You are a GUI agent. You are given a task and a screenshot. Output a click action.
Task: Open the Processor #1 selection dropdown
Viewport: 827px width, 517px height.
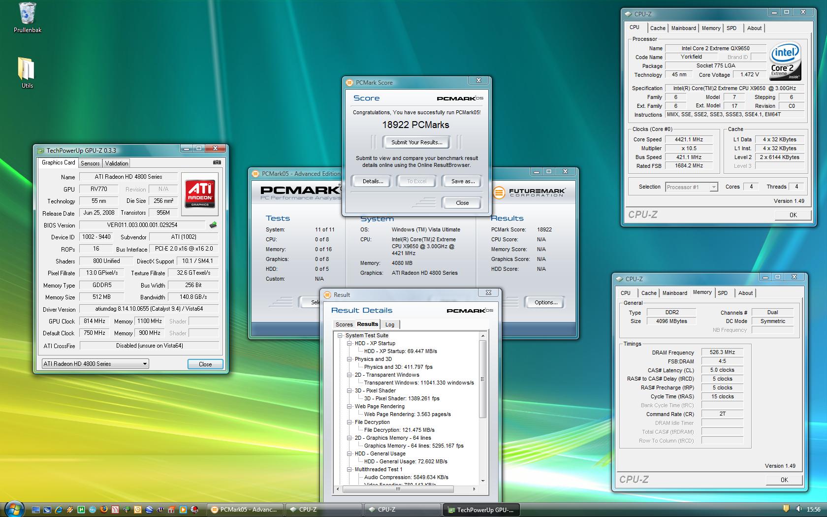pos(692,187)
